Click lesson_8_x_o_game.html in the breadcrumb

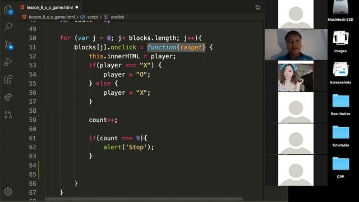point(52,17)
